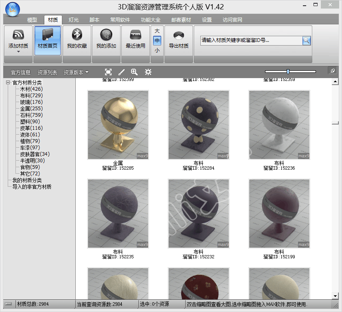Open the dropdown arrow under 添加材质

point(18,52)
